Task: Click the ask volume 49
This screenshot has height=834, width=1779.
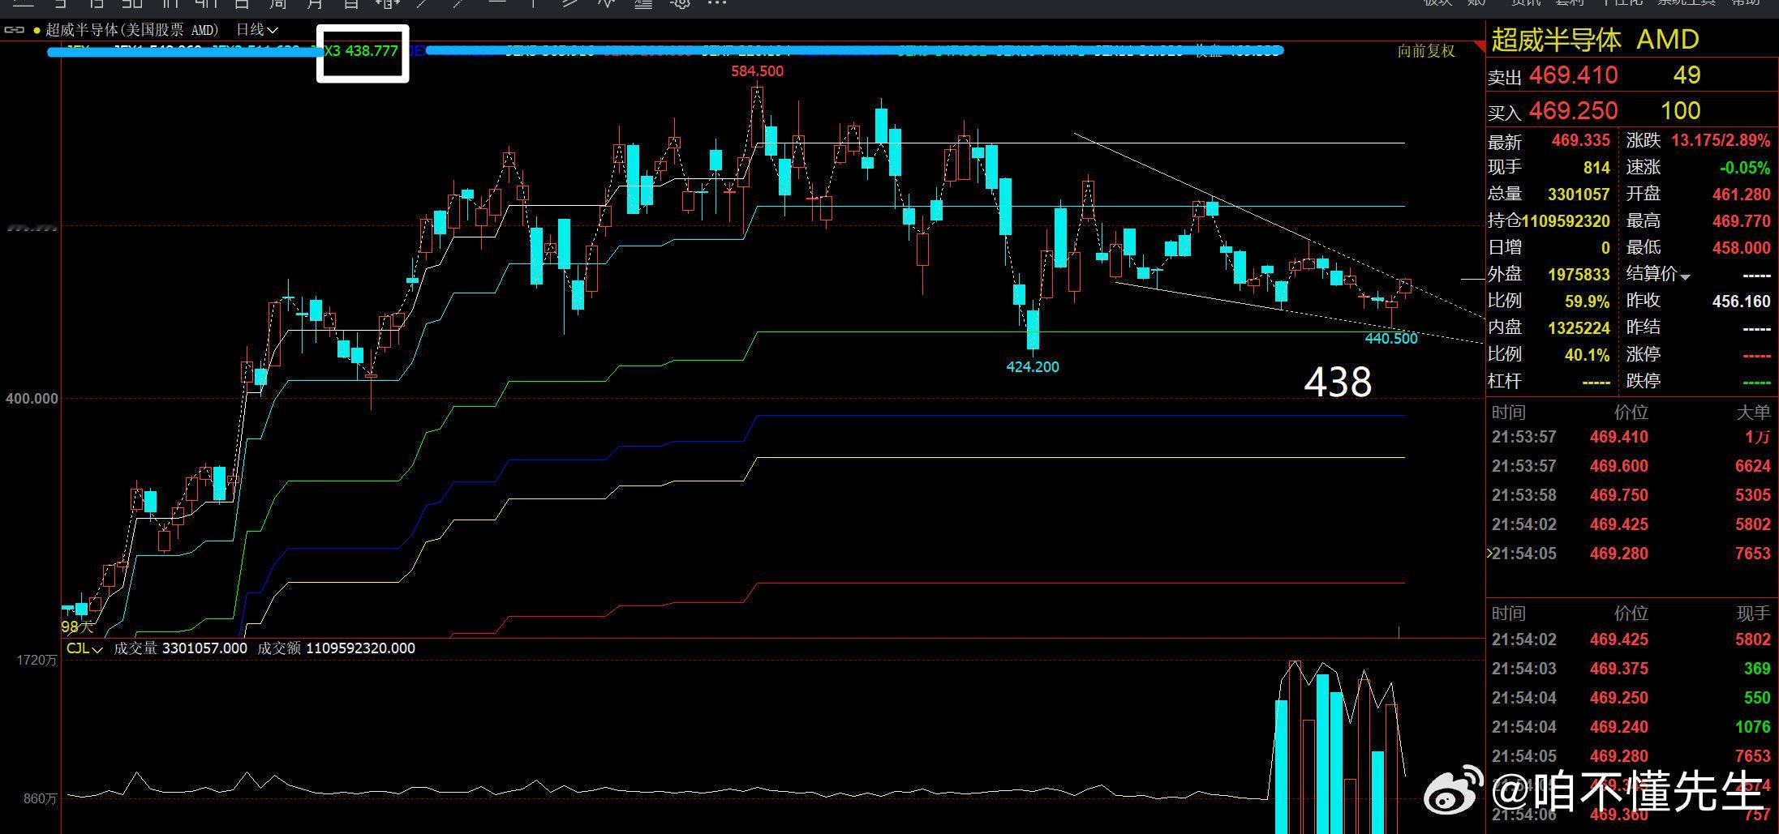Action: coord(1687,75)
